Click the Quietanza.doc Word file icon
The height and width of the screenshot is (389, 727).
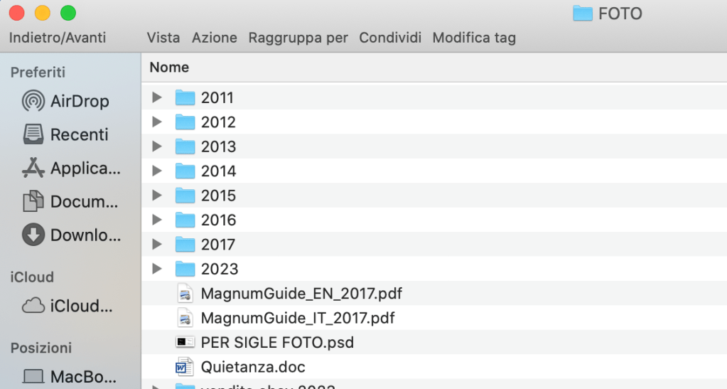(x=185, y=367)
